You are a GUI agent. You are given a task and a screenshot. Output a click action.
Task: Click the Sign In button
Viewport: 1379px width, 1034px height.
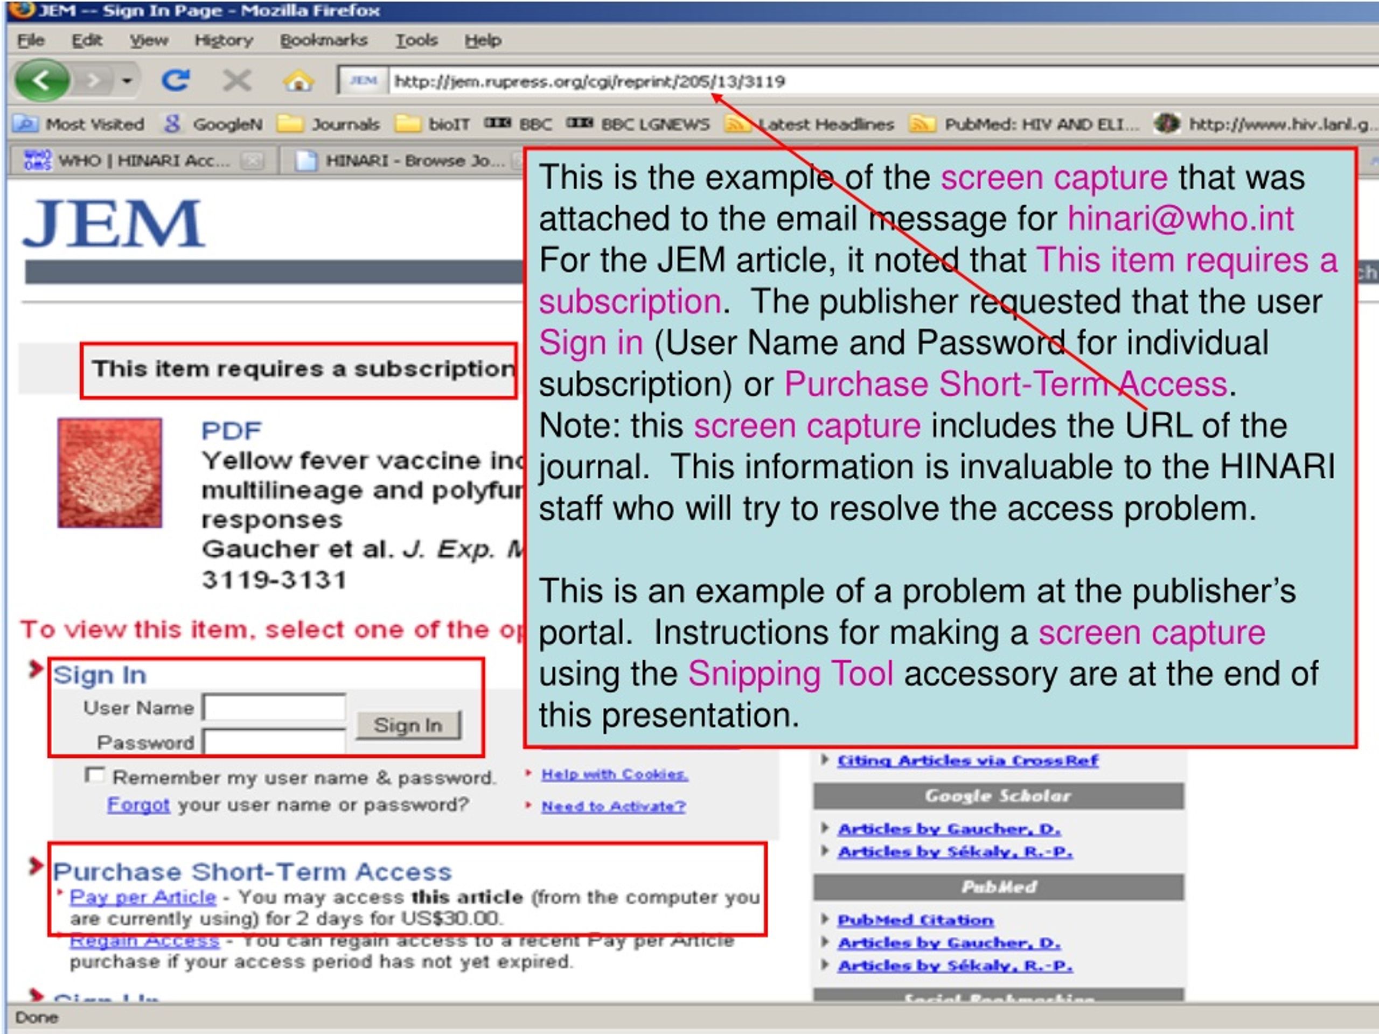(x=408, y=725)
